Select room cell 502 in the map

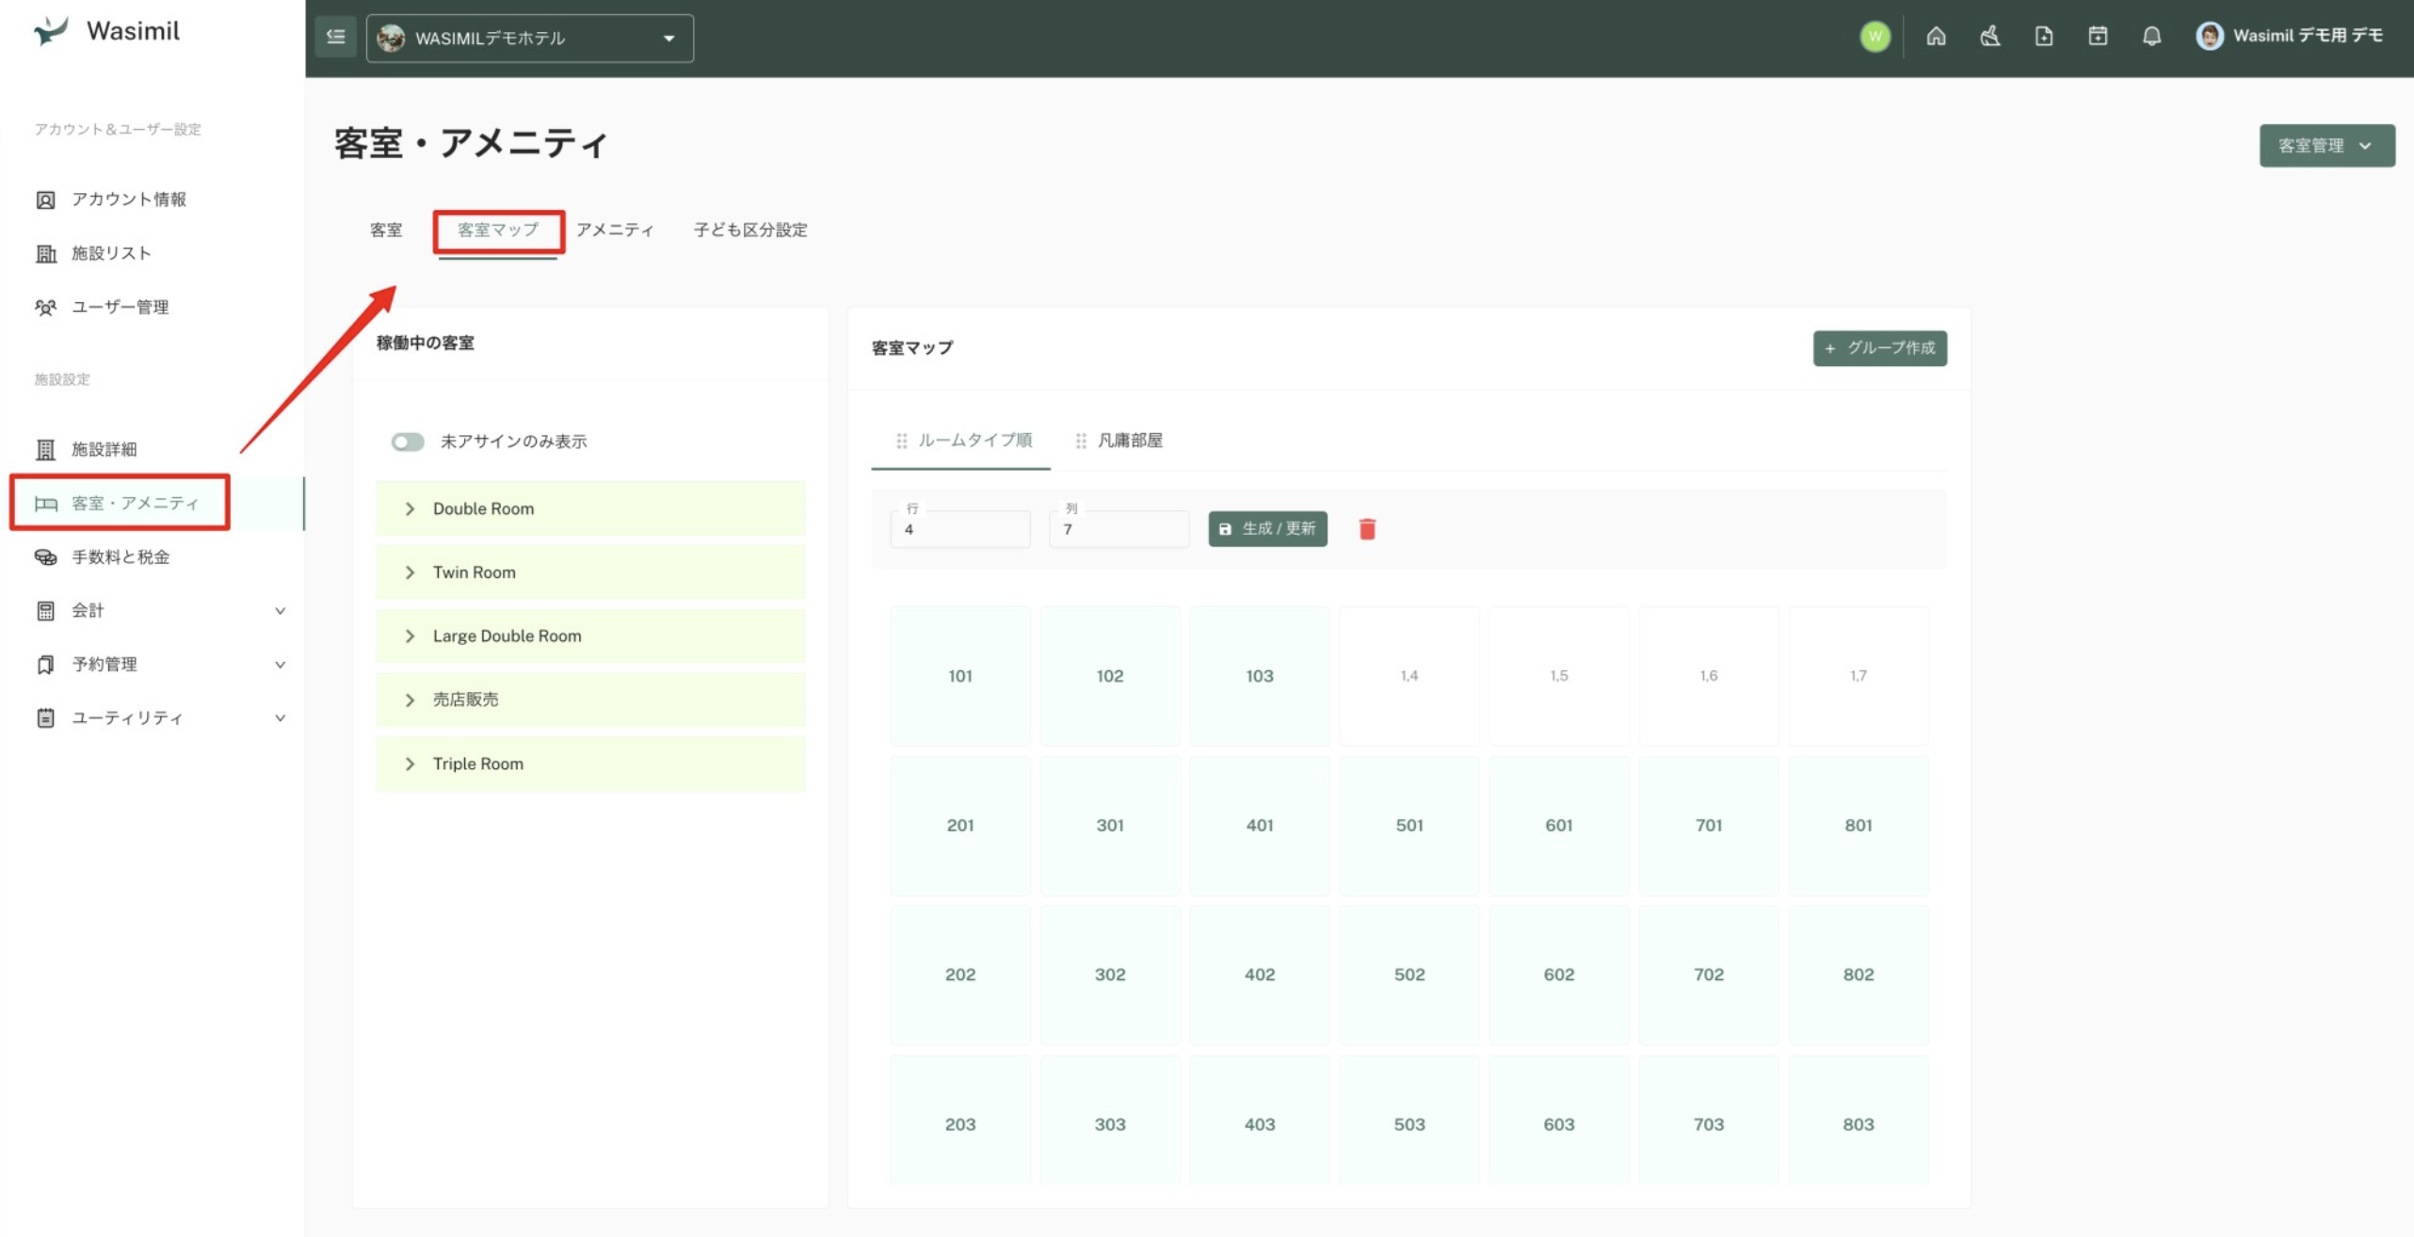(x=1408, y=975)
